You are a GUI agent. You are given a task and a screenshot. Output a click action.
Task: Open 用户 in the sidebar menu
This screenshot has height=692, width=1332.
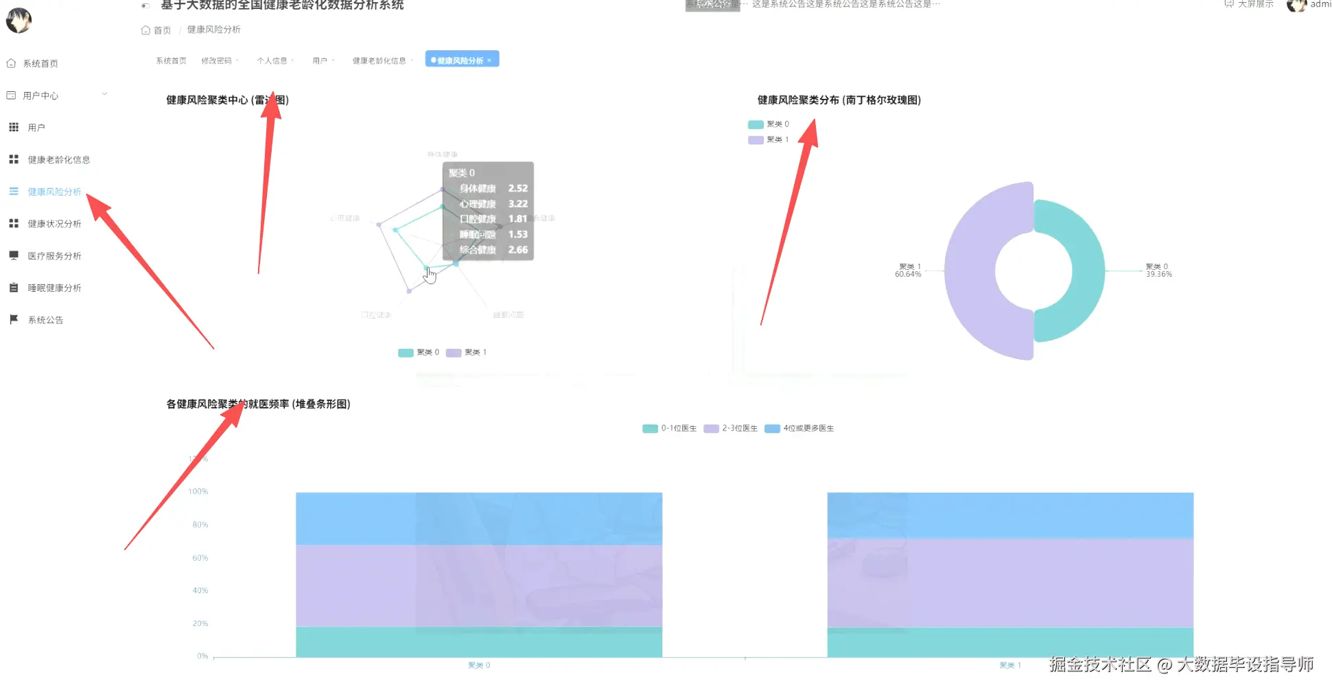pos(36,128)
